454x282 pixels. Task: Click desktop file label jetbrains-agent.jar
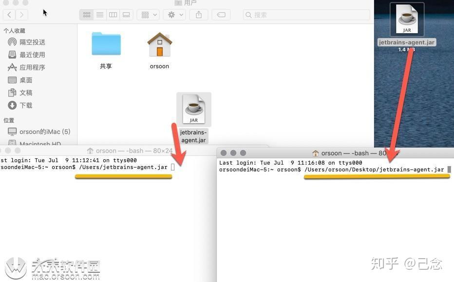point(407,42)
